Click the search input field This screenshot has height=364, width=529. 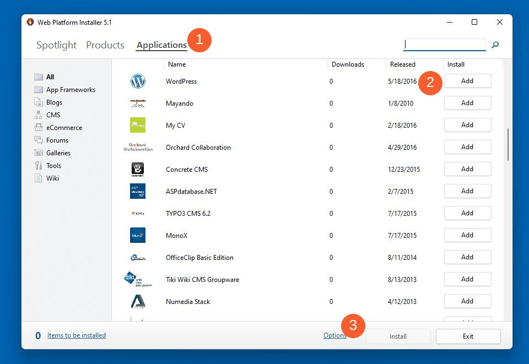click(x=444, y=45)
